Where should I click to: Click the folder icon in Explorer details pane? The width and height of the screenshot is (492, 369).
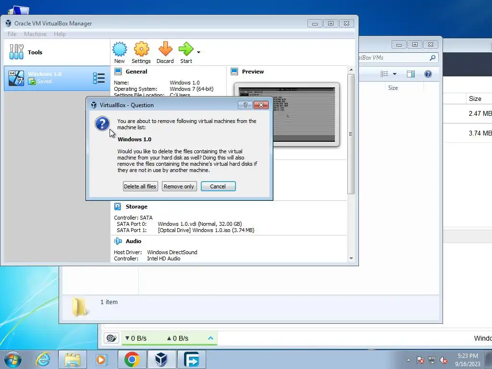pyautogui.click(x=80, y=307)
